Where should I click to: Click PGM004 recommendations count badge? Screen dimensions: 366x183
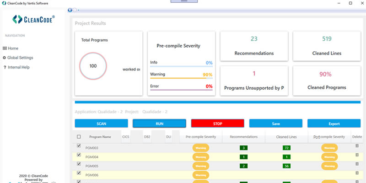click(243, 157)
